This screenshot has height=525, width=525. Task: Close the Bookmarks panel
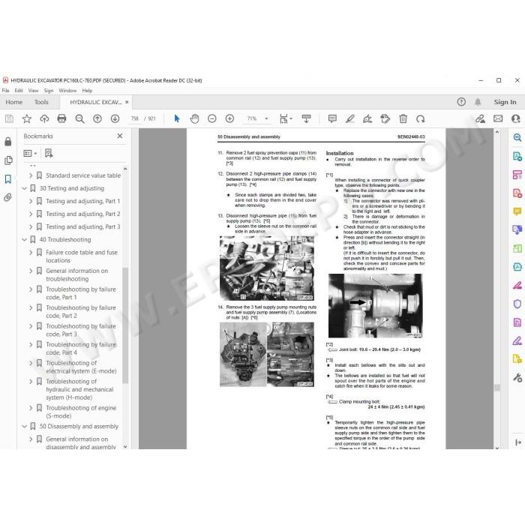[x=120, y=136]
